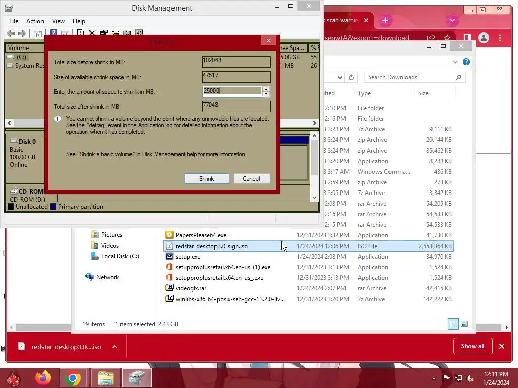The image size is (518, 388).
Task: Click the Shrink button in the dialog
Action: pos(207,178)
